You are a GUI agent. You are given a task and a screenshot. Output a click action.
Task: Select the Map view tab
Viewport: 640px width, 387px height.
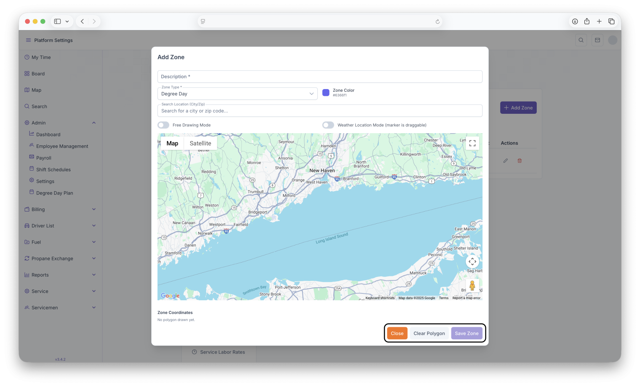pyautogui.click(x=172, y=143)
